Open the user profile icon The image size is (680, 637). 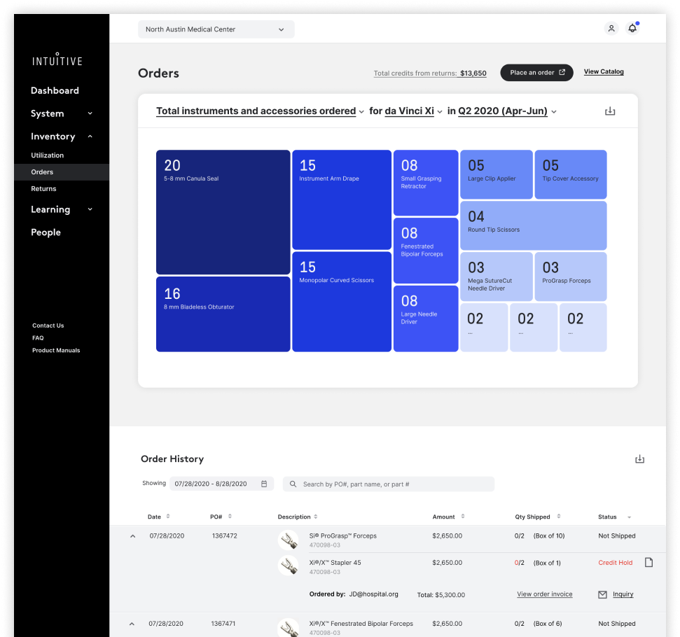(x=611, y=28)
